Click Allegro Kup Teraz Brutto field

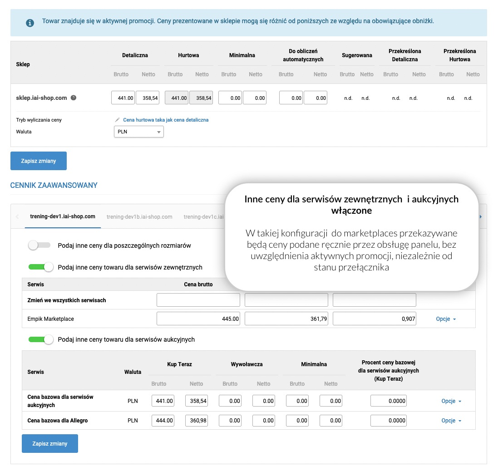(x=163, y=421)
